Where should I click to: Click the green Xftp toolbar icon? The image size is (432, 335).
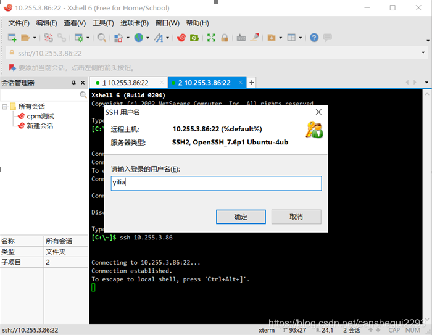click(x=194, y=38)
